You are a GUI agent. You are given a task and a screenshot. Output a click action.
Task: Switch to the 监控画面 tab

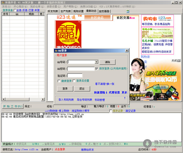(104, 11)
